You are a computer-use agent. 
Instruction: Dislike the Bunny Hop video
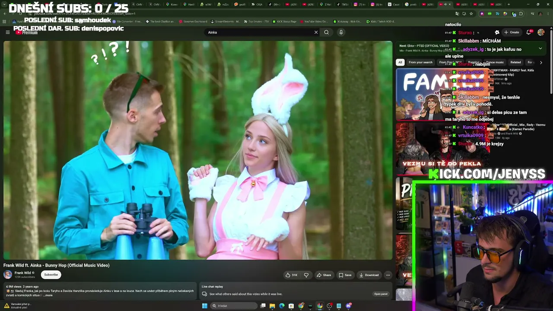pos(306,275)
